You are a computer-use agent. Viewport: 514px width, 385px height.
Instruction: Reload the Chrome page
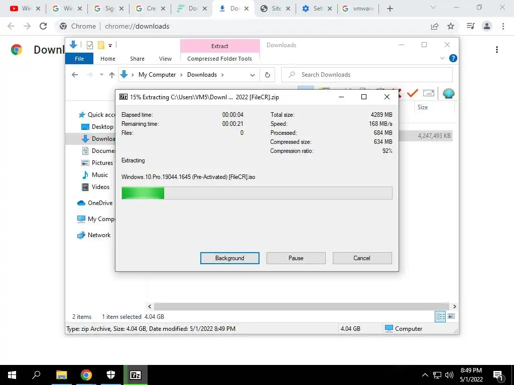[x=43, y=26]
